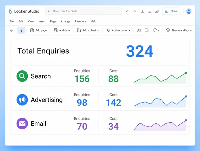Open the Edit menu
Viewport: 200px width, 151px height.
tap(21, 21)
